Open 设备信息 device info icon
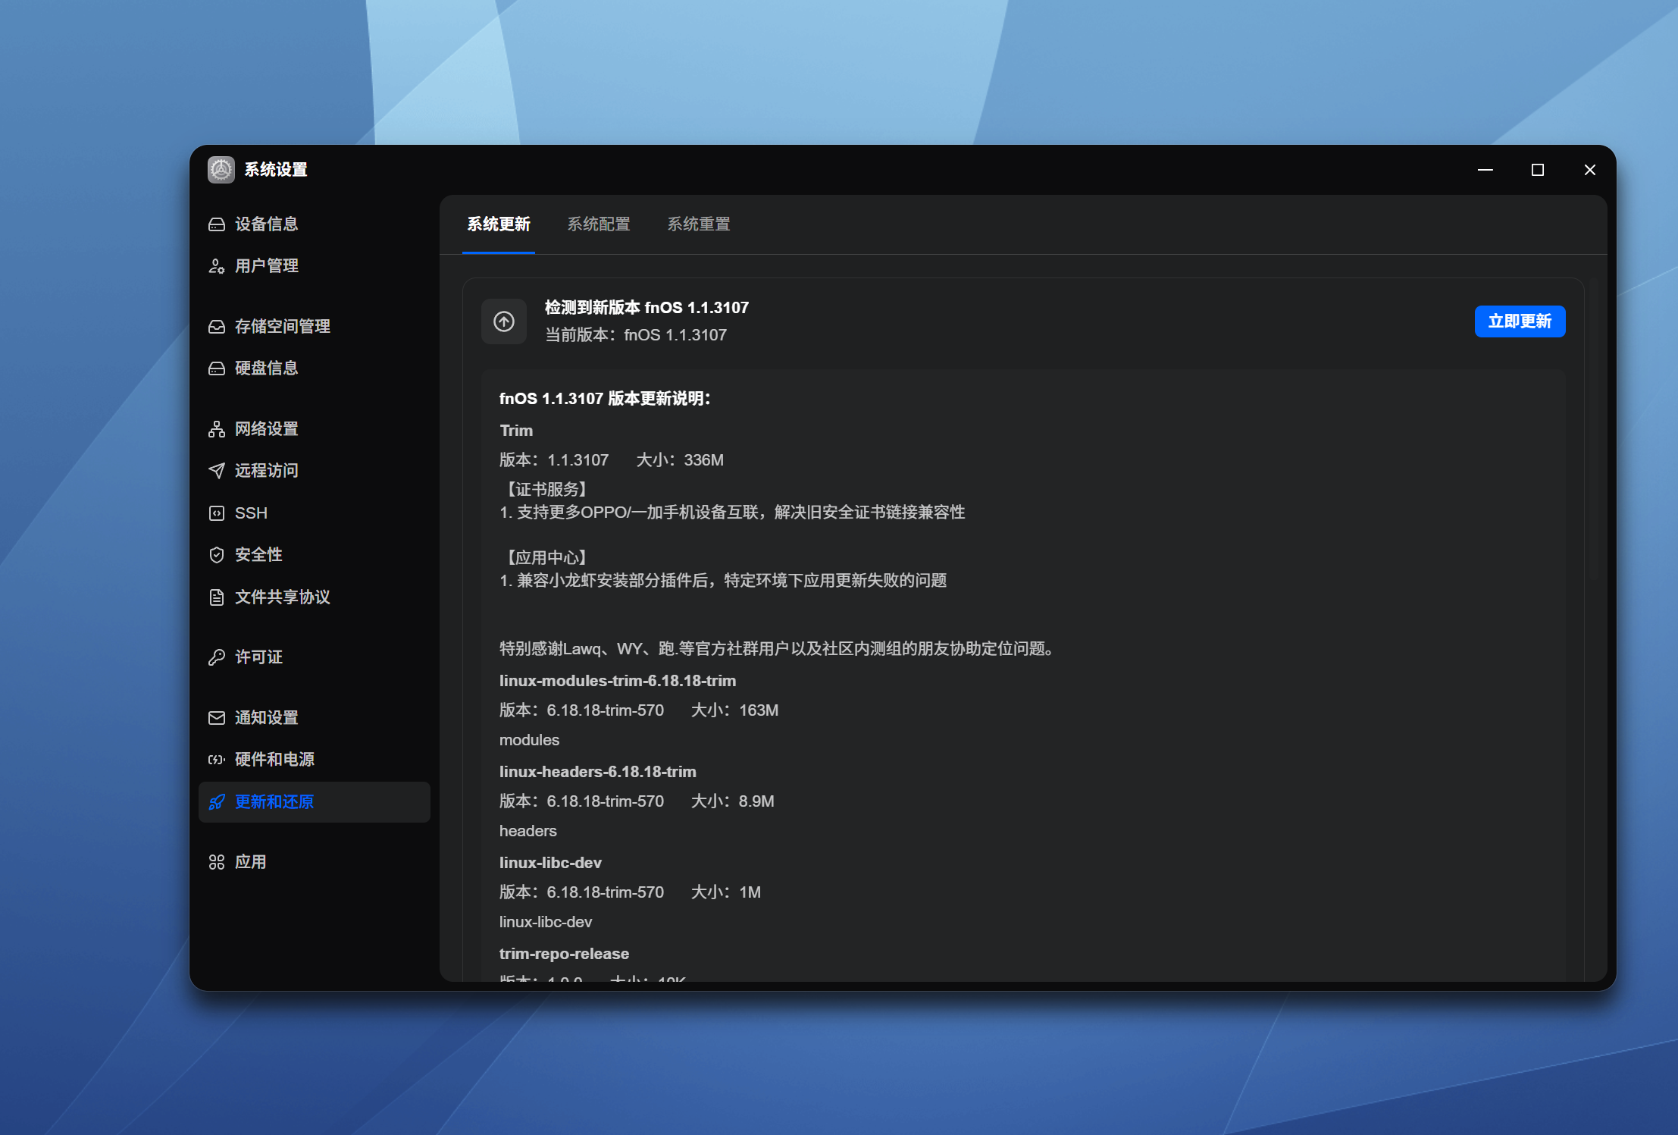The image size is (1678, 1135). 217,224
